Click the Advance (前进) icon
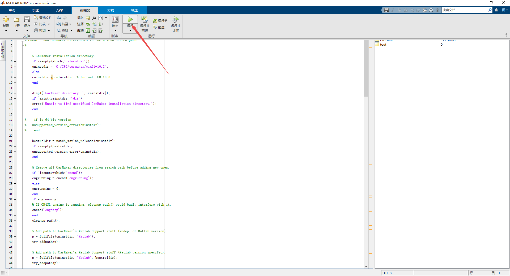 pyautogui.click(x=155, y=27)
